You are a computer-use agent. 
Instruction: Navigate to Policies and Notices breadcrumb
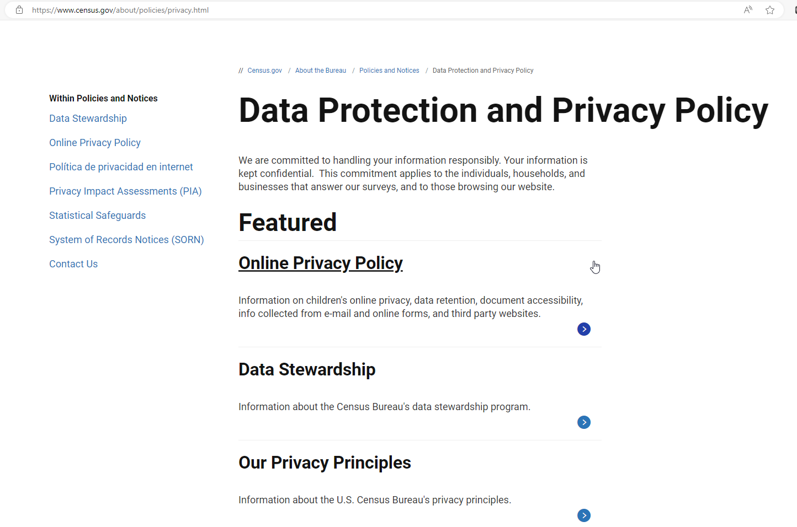click(x=389, y=71)
